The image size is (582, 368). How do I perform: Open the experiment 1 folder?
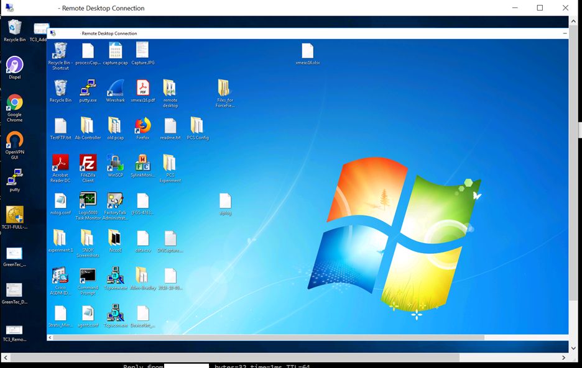[x=60, y=241]
